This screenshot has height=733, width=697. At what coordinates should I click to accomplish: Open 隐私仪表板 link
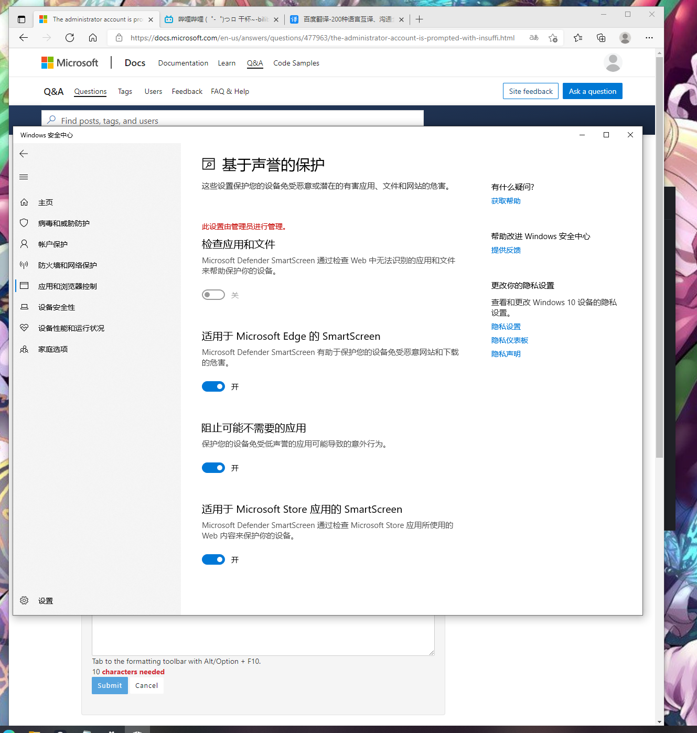[x=509, y=340]
